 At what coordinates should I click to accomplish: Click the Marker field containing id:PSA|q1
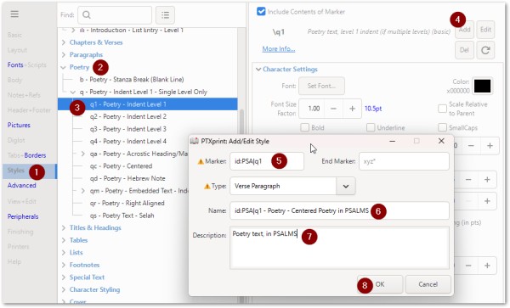267,161
